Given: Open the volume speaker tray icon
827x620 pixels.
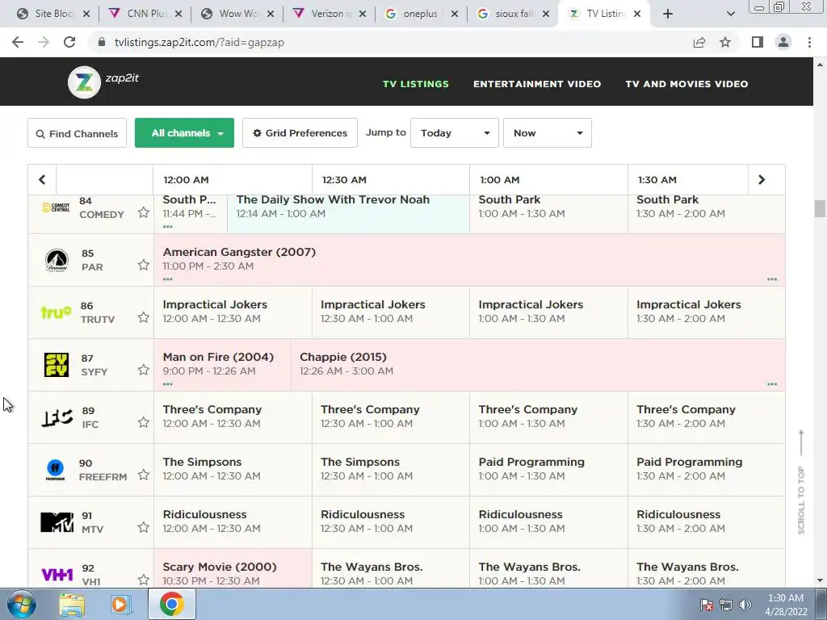Looking at the screenshot, I should (x=745, y=605).
